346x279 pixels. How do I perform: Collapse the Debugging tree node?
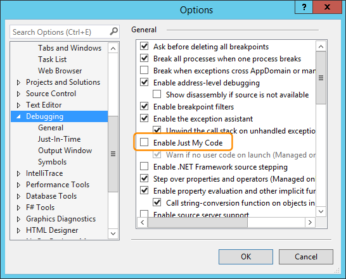[x=19, y=116]
